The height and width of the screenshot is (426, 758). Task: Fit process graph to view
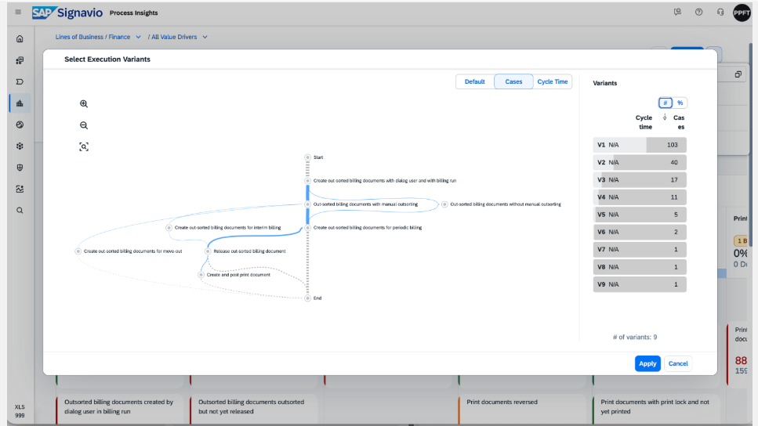point(84,147)
